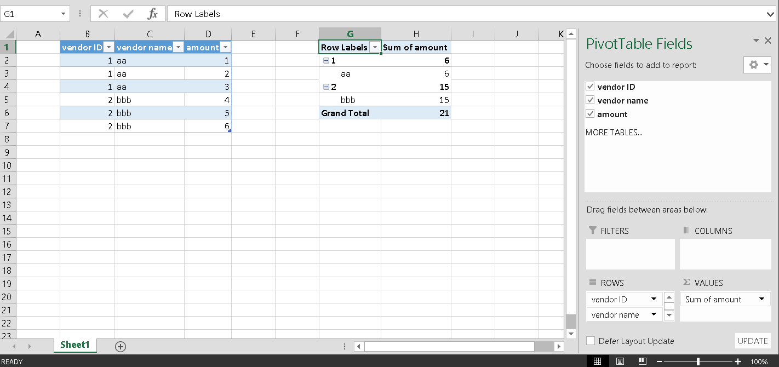Select pivot cell 'bbb'
This screenshot has height=367, width=779.
pos(350,100)
